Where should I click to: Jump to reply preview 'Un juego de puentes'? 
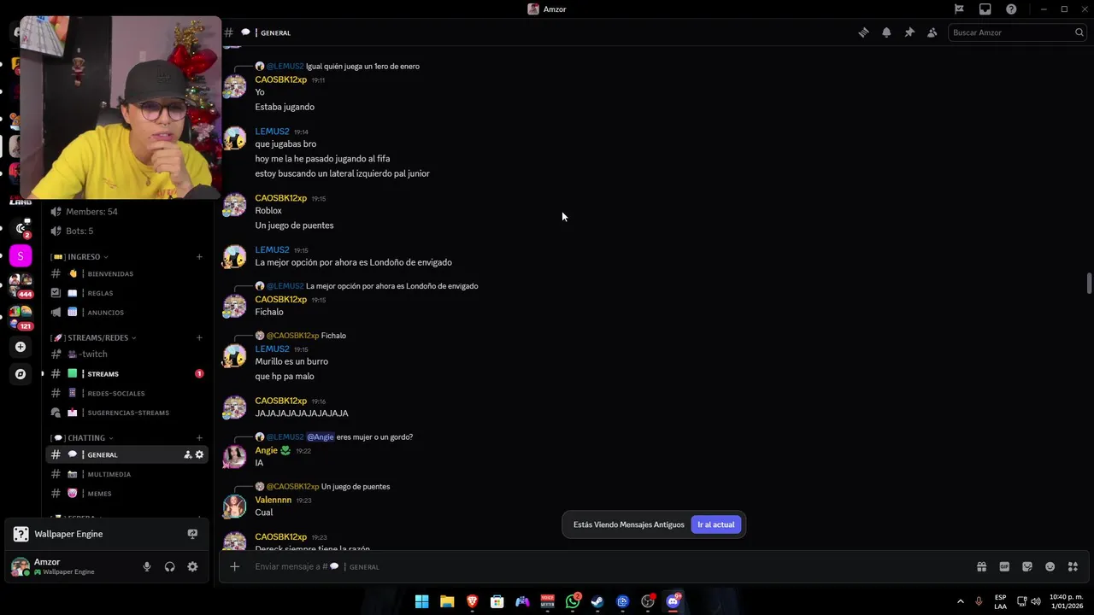point(356,487)
